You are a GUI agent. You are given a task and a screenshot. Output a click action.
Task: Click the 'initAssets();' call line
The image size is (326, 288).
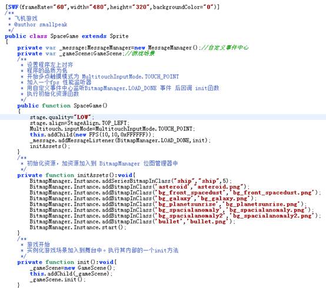click(x=49, y=146)
